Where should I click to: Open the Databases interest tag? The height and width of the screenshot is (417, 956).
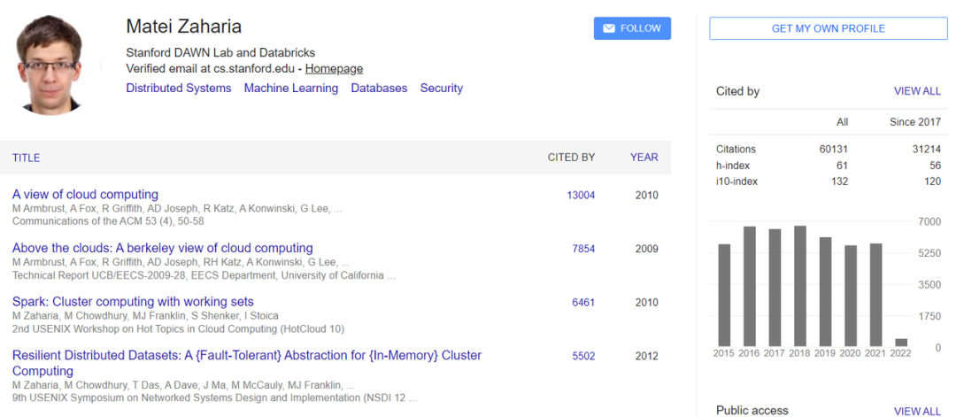379,89
